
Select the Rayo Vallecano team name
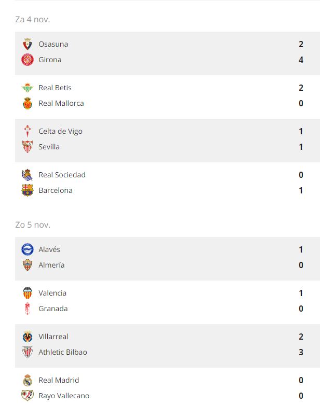point(64,396)
